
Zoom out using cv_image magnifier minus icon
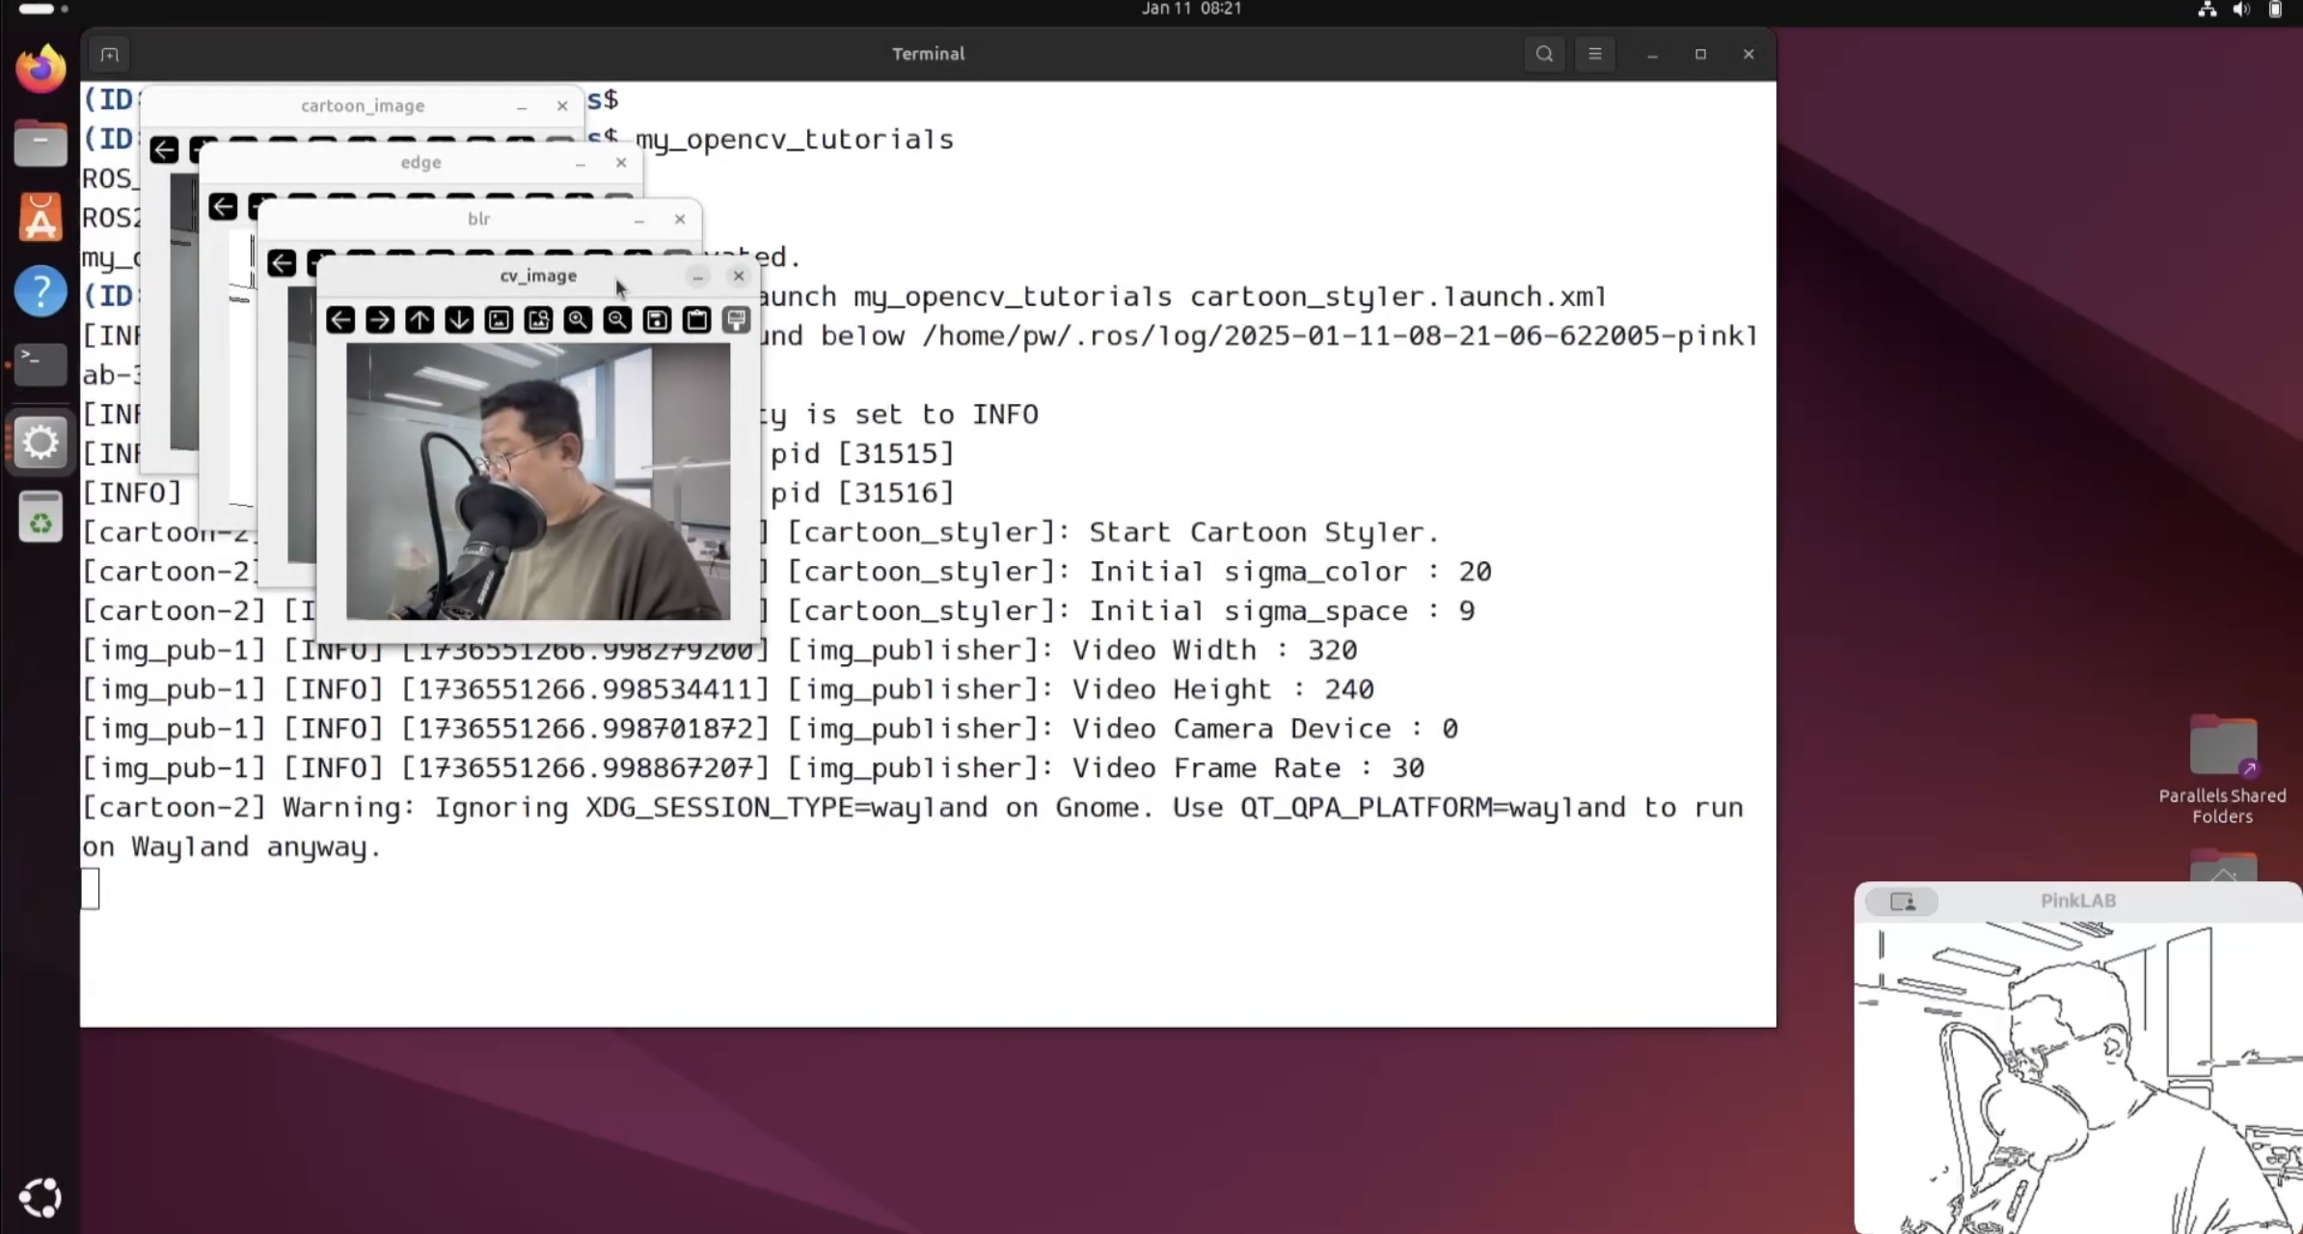point(617,320)
